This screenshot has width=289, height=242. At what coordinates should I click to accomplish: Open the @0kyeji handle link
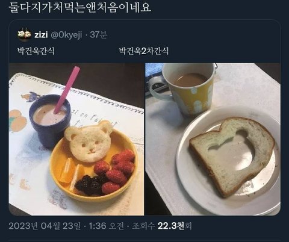(x=66, y=35)
